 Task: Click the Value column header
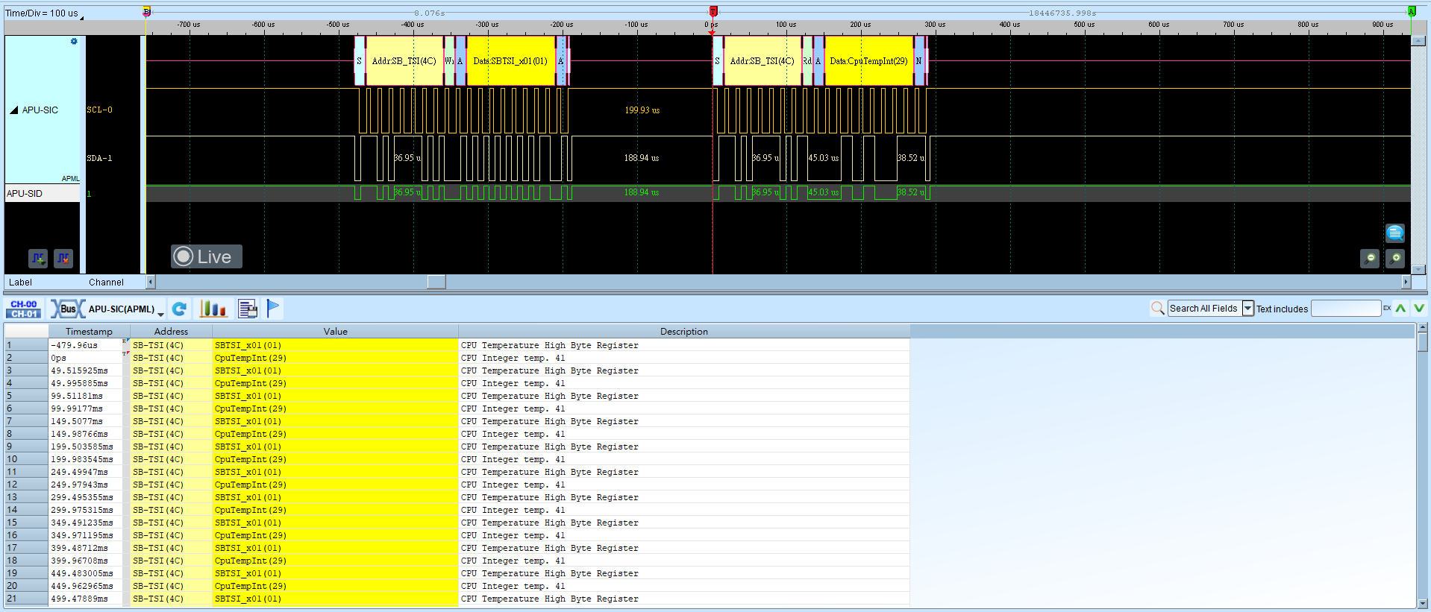[335, 332]
